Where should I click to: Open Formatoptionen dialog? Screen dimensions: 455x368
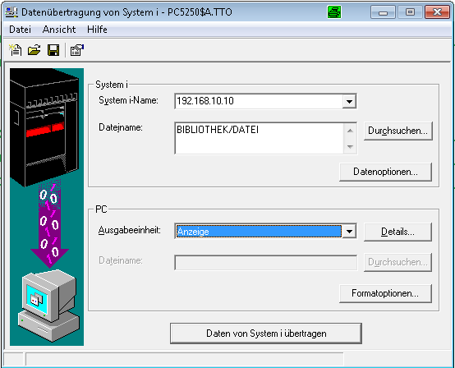385,293
